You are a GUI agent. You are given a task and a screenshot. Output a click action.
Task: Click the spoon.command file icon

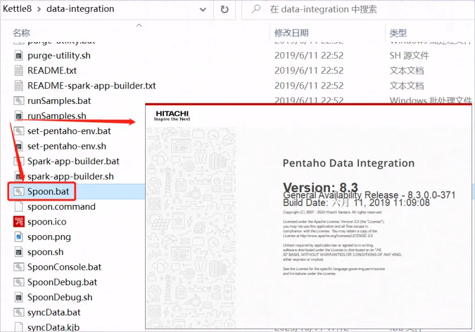pos(19,207)
